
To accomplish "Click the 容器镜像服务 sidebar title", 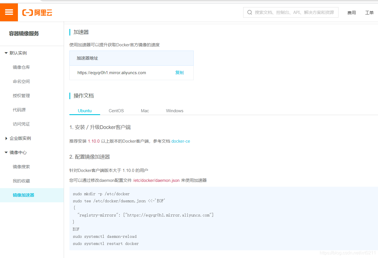I will tap(24, 34).
